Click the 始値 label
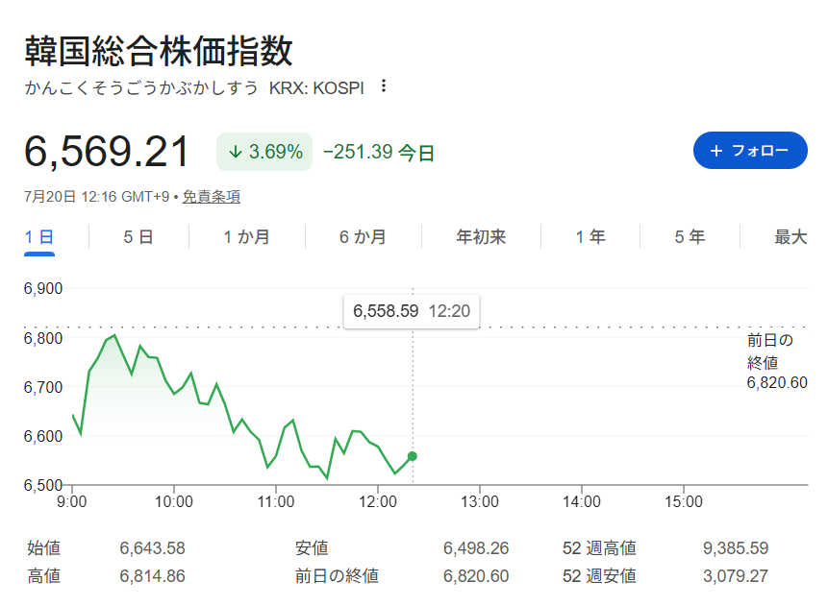 pyautogui.click(x=44, y=548)
